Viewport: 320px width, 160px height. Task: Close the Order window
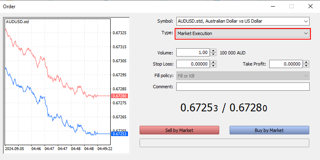(311, 6)
